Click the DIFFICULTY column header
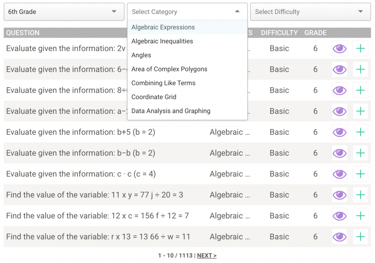The image size is (375, 263). pos(279,33)
